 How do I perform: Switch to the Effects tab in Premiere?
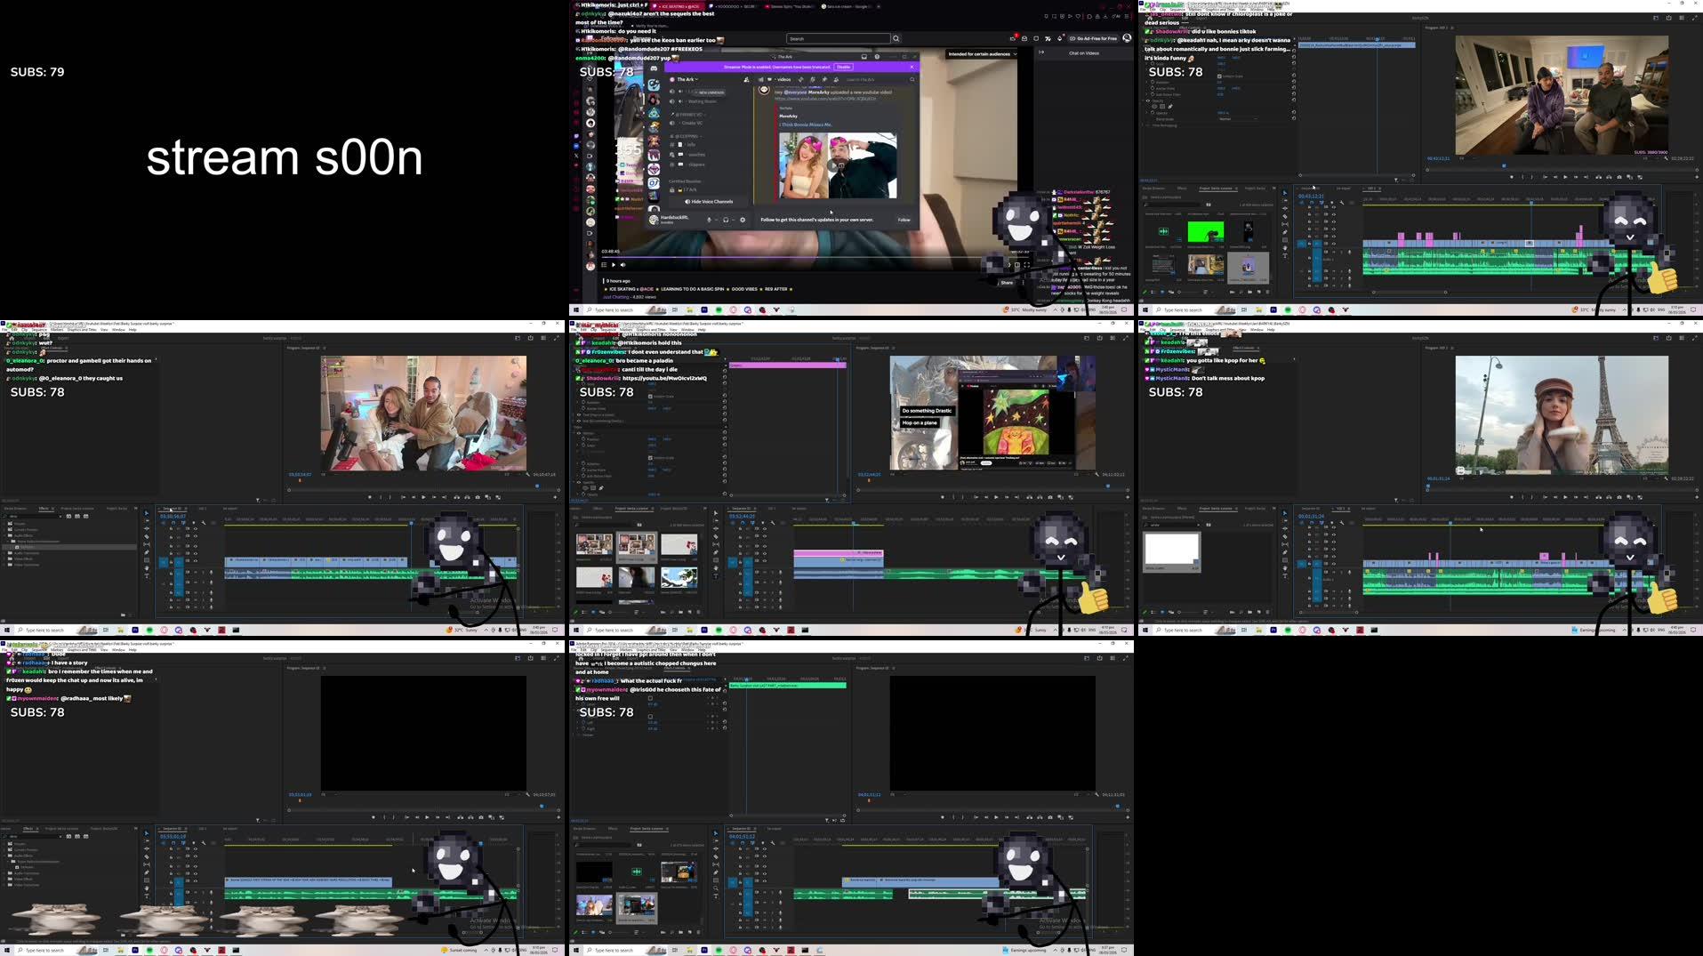(1183, 189)
